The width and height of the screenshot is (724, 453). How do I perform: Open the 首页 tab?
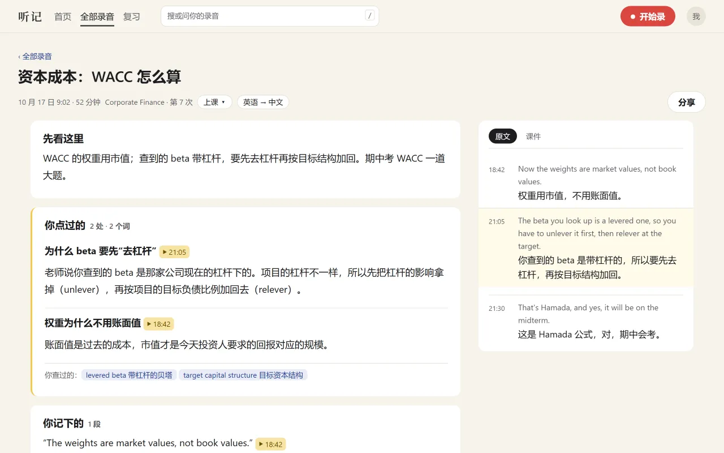coord(63,16)
